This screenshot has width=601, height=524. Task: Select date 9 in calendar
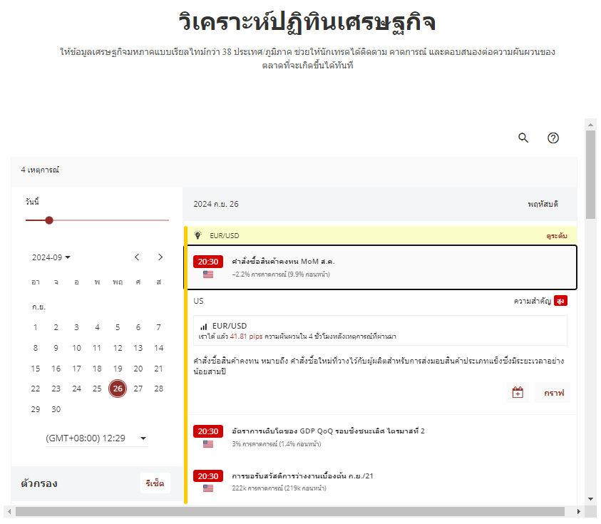point(56,348)
